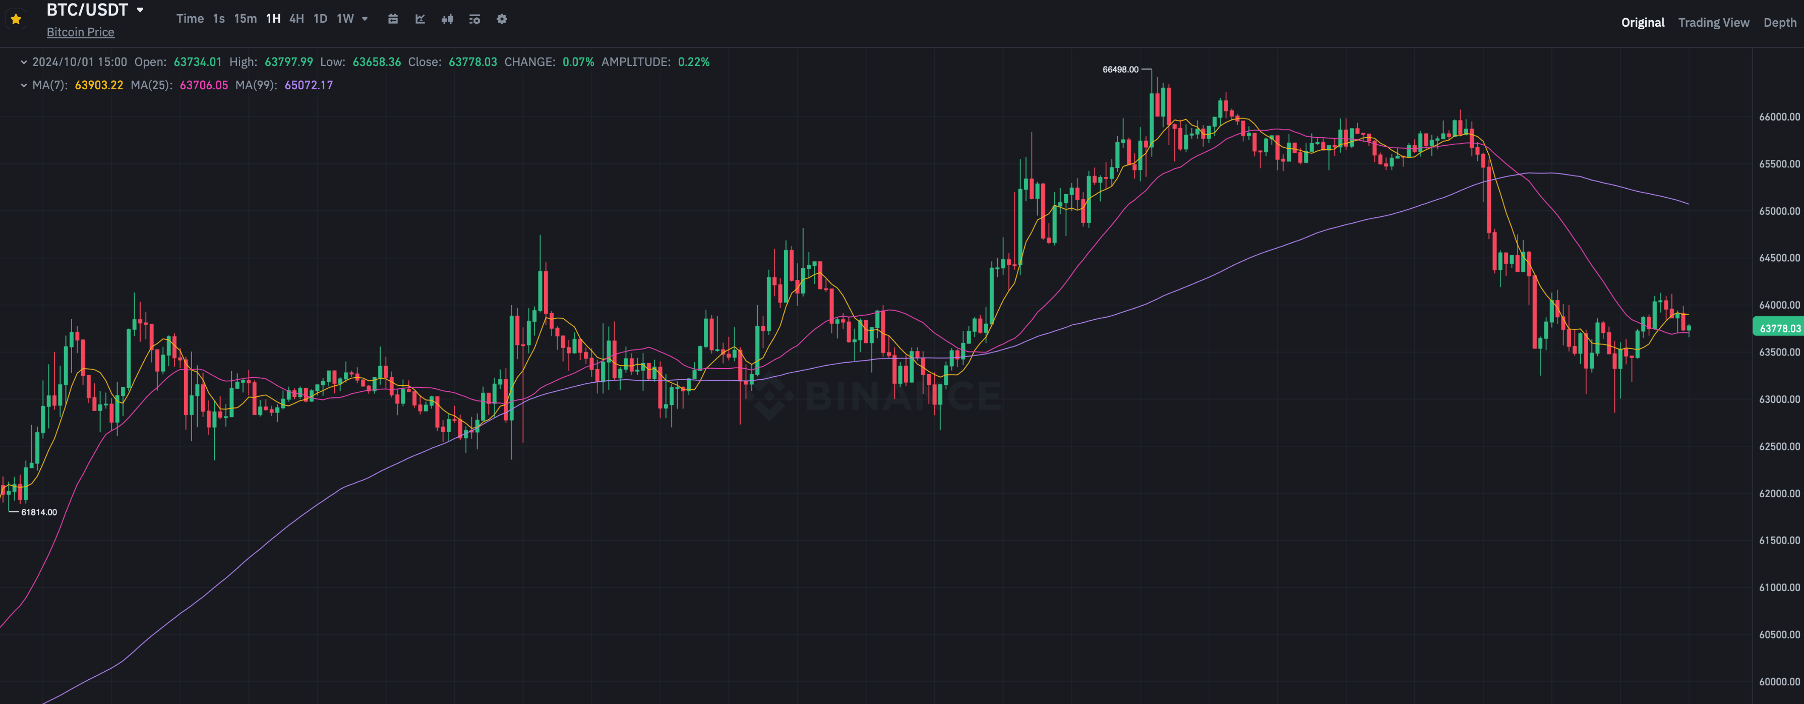Open the chart display options icon

474,19
